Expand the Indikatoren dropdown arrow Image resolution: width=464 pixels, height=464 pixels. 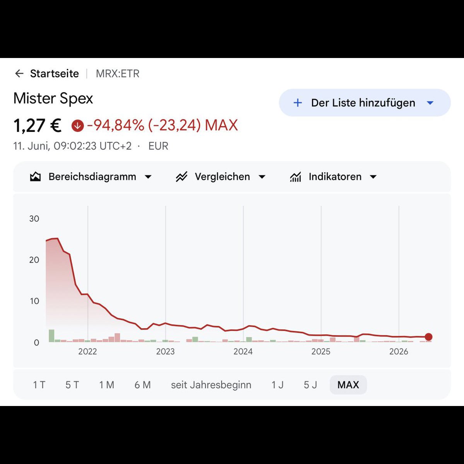pos(373,177)
